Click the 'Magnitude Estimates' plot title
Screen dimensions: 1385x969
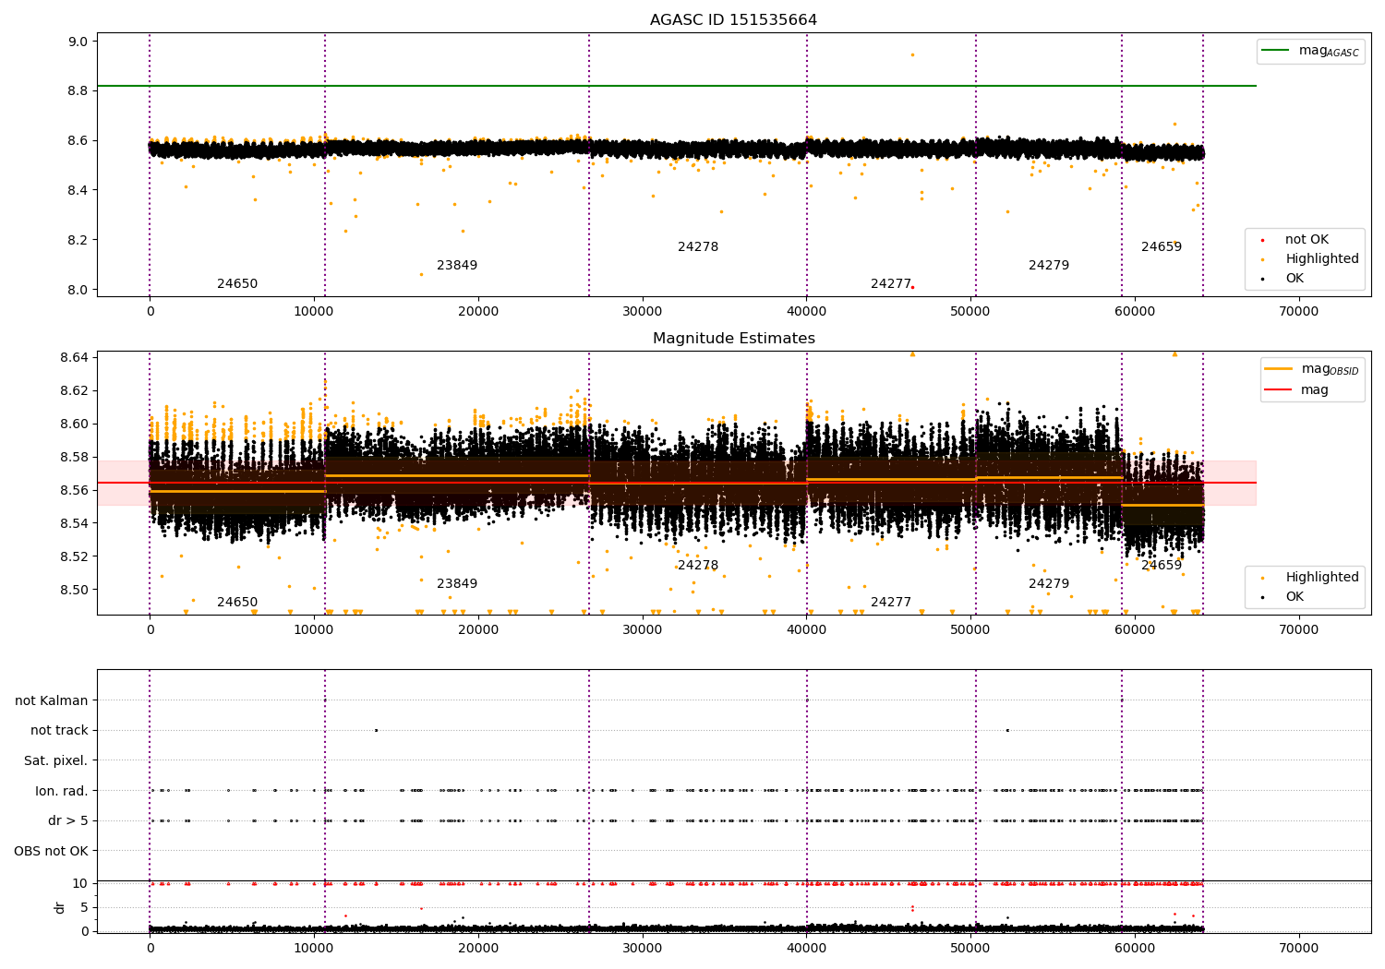point(733,339)
